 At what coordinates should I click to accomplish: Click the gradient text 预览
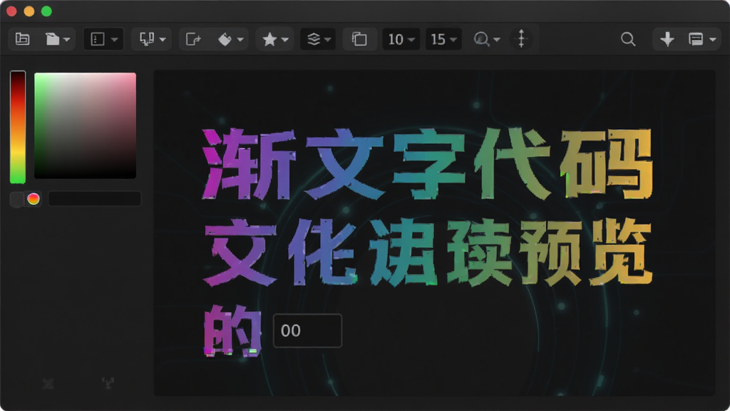(586, 252)
